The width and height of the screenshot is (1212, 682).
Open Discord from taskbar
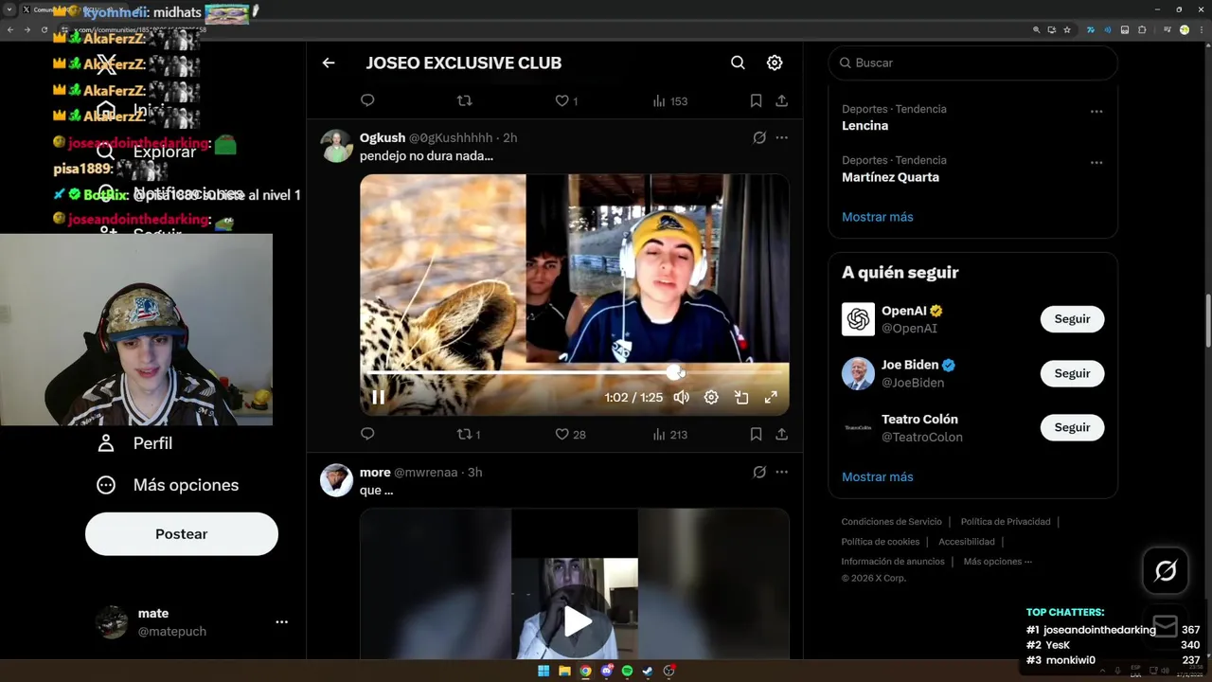[607, 671]
